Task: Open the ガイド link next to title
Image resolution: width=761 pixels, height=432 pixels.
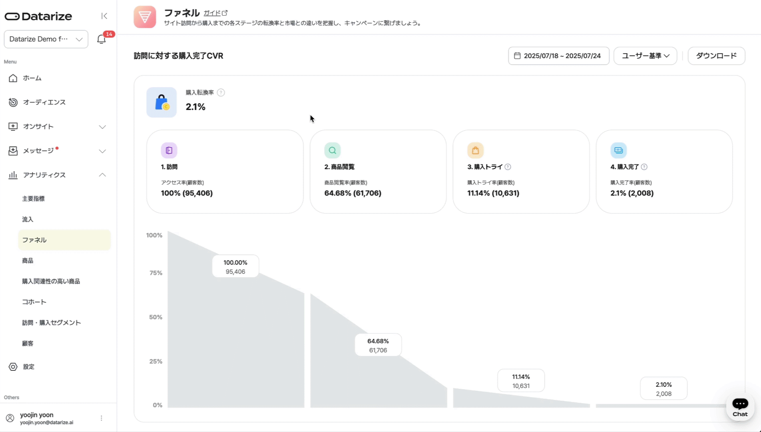Action: click(x=215, y=13)
